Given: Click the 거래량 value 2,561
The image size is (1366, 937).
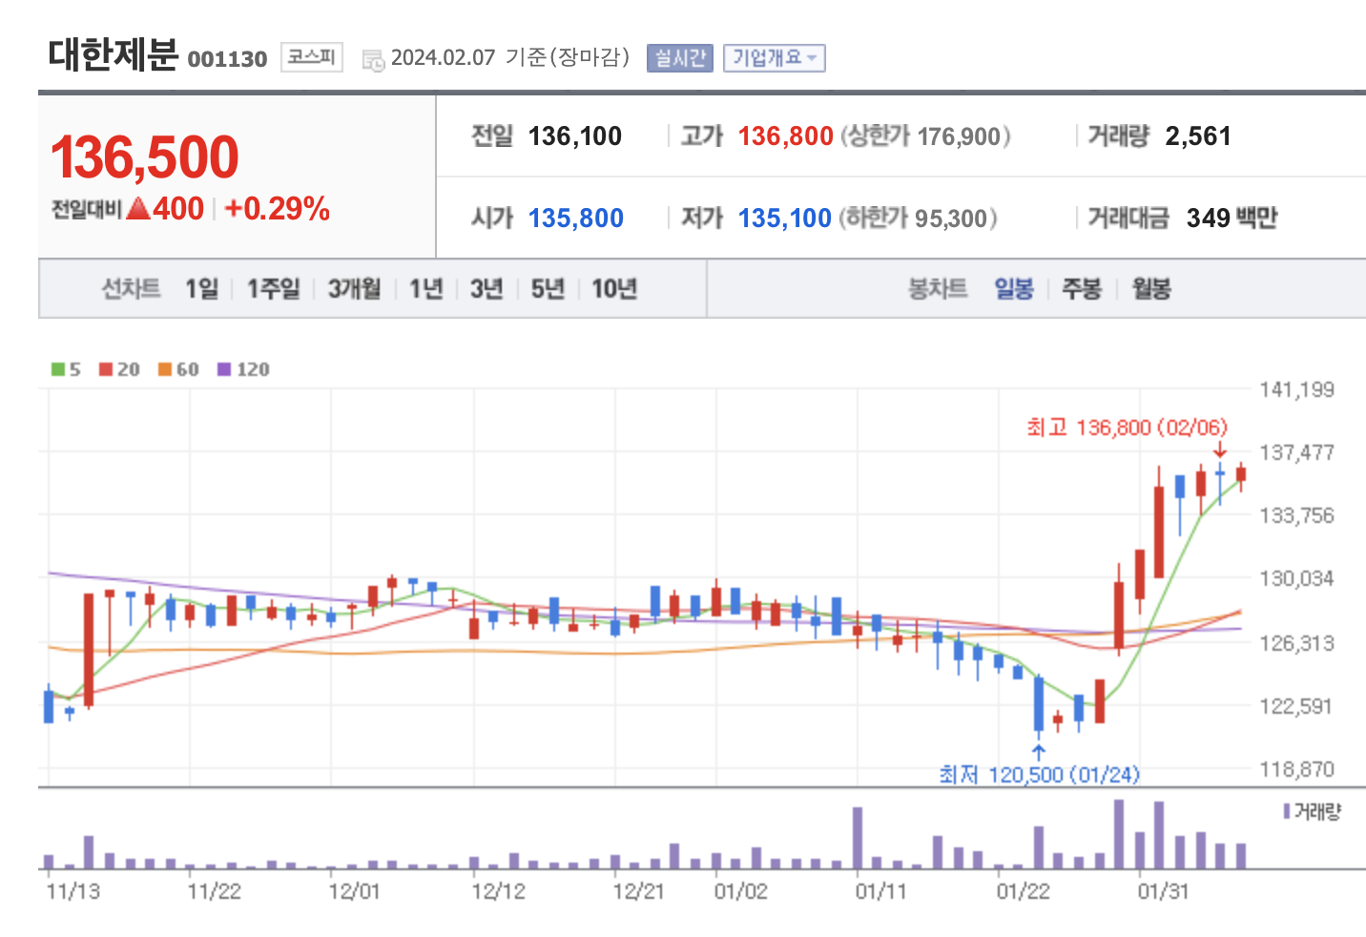Looking at the screenshot, I should click(1198, 136).
